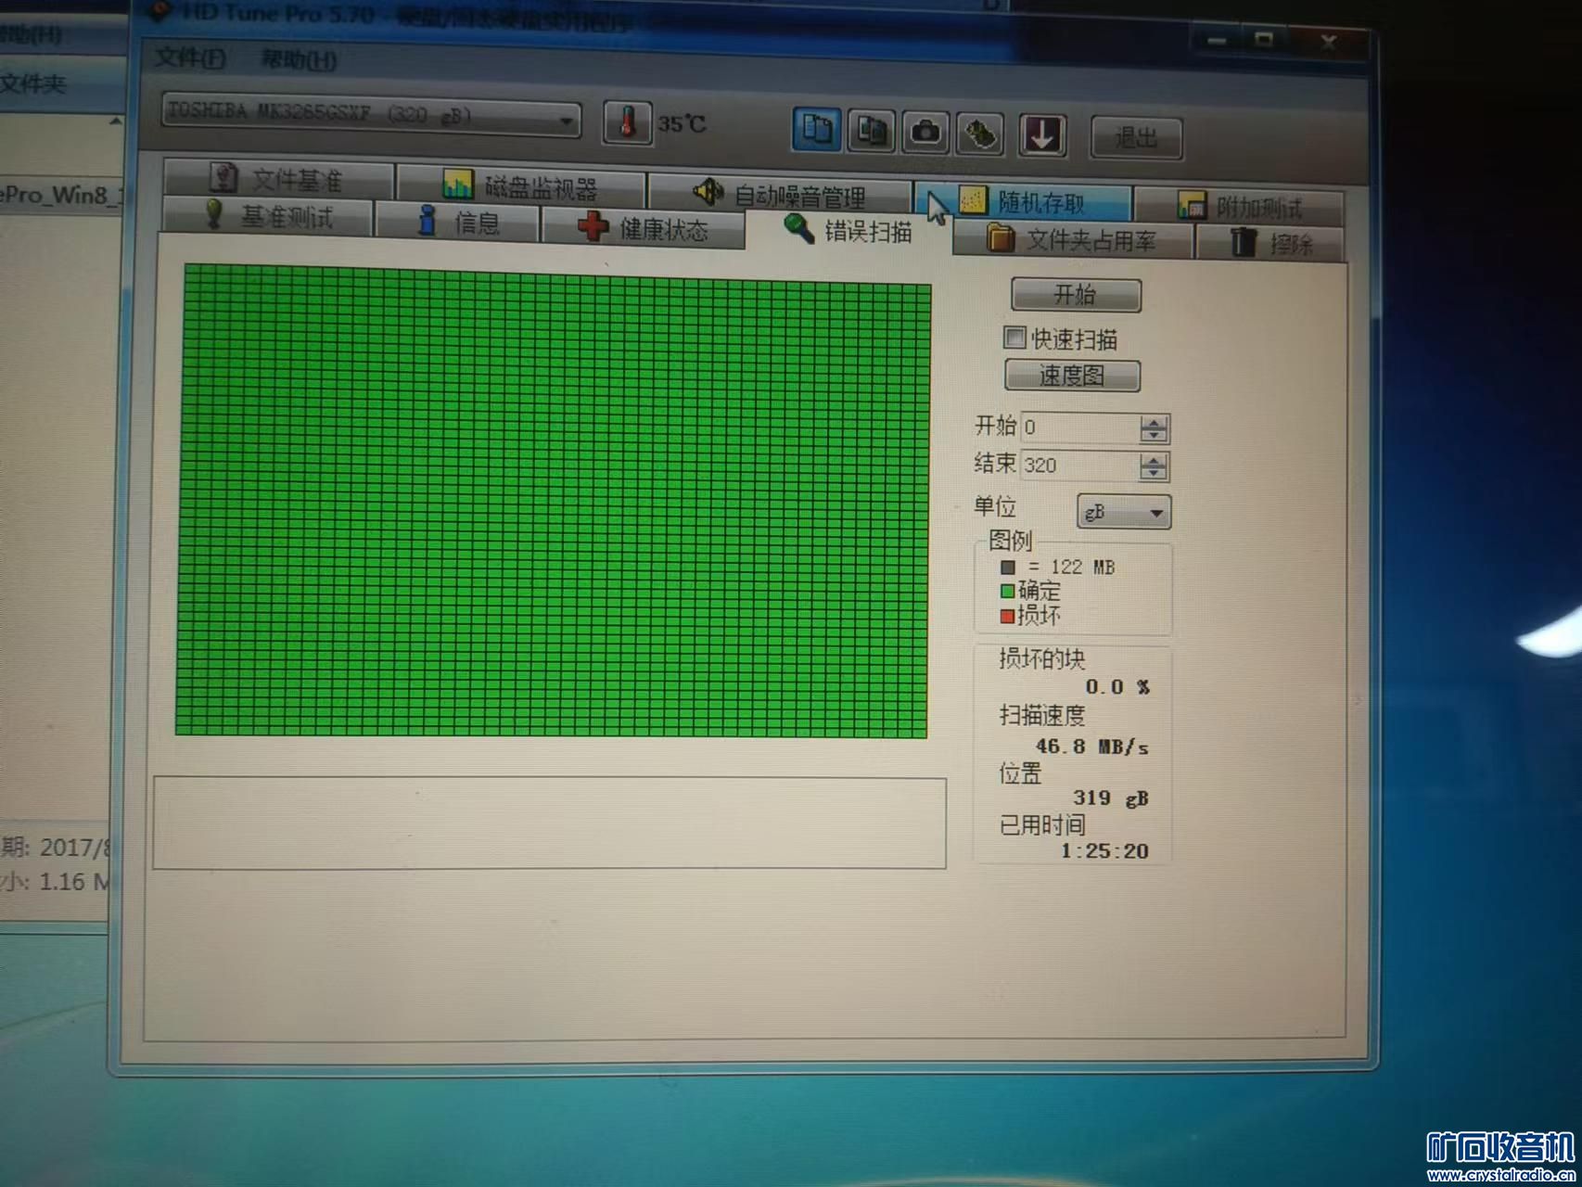Maximize the HD Tune Pro window
This screenshot has height=1187, width=1582.
click(x=1264, y=40)
